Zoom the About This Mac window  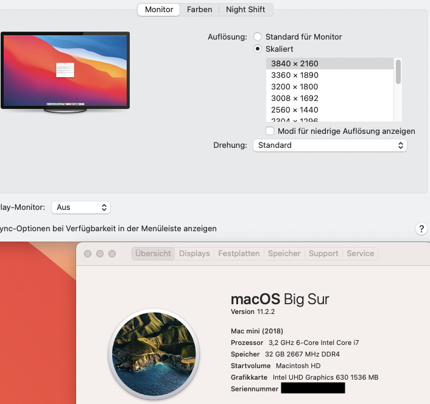pyautogui.click(x=112, y=254)
